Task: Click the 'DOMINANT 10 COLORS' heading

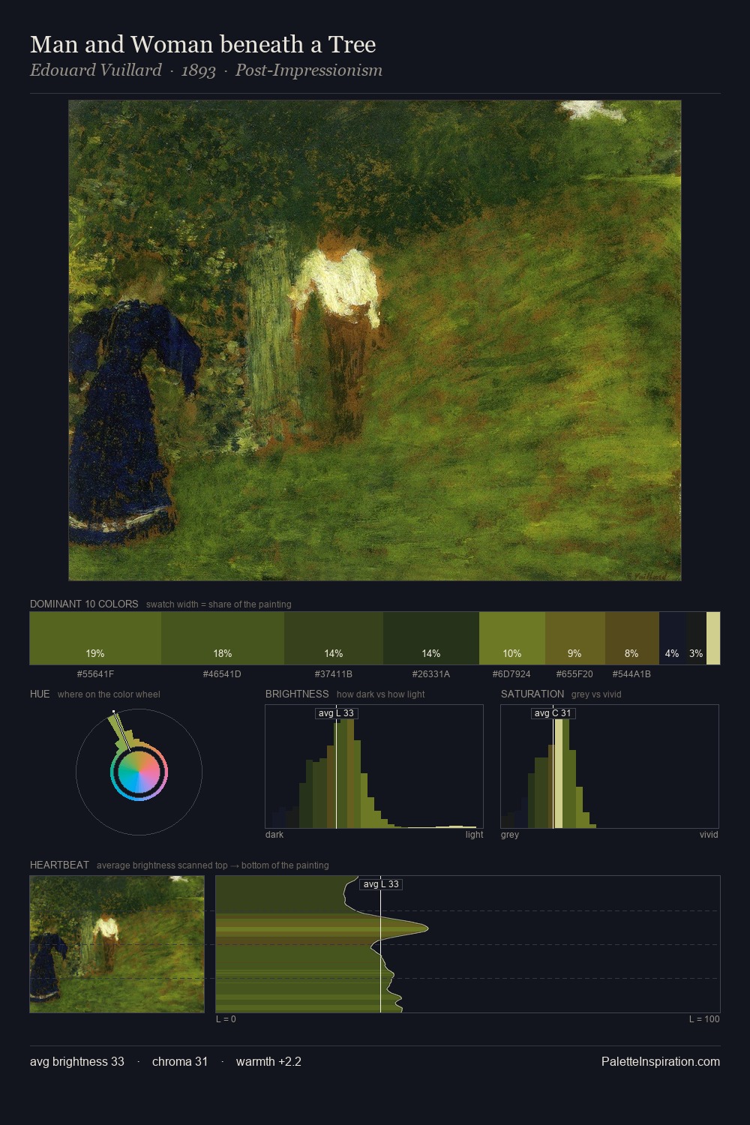Action: click(84, 604)
